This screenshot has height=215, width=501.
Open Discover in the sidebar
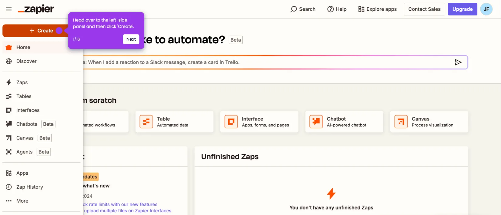41,61
